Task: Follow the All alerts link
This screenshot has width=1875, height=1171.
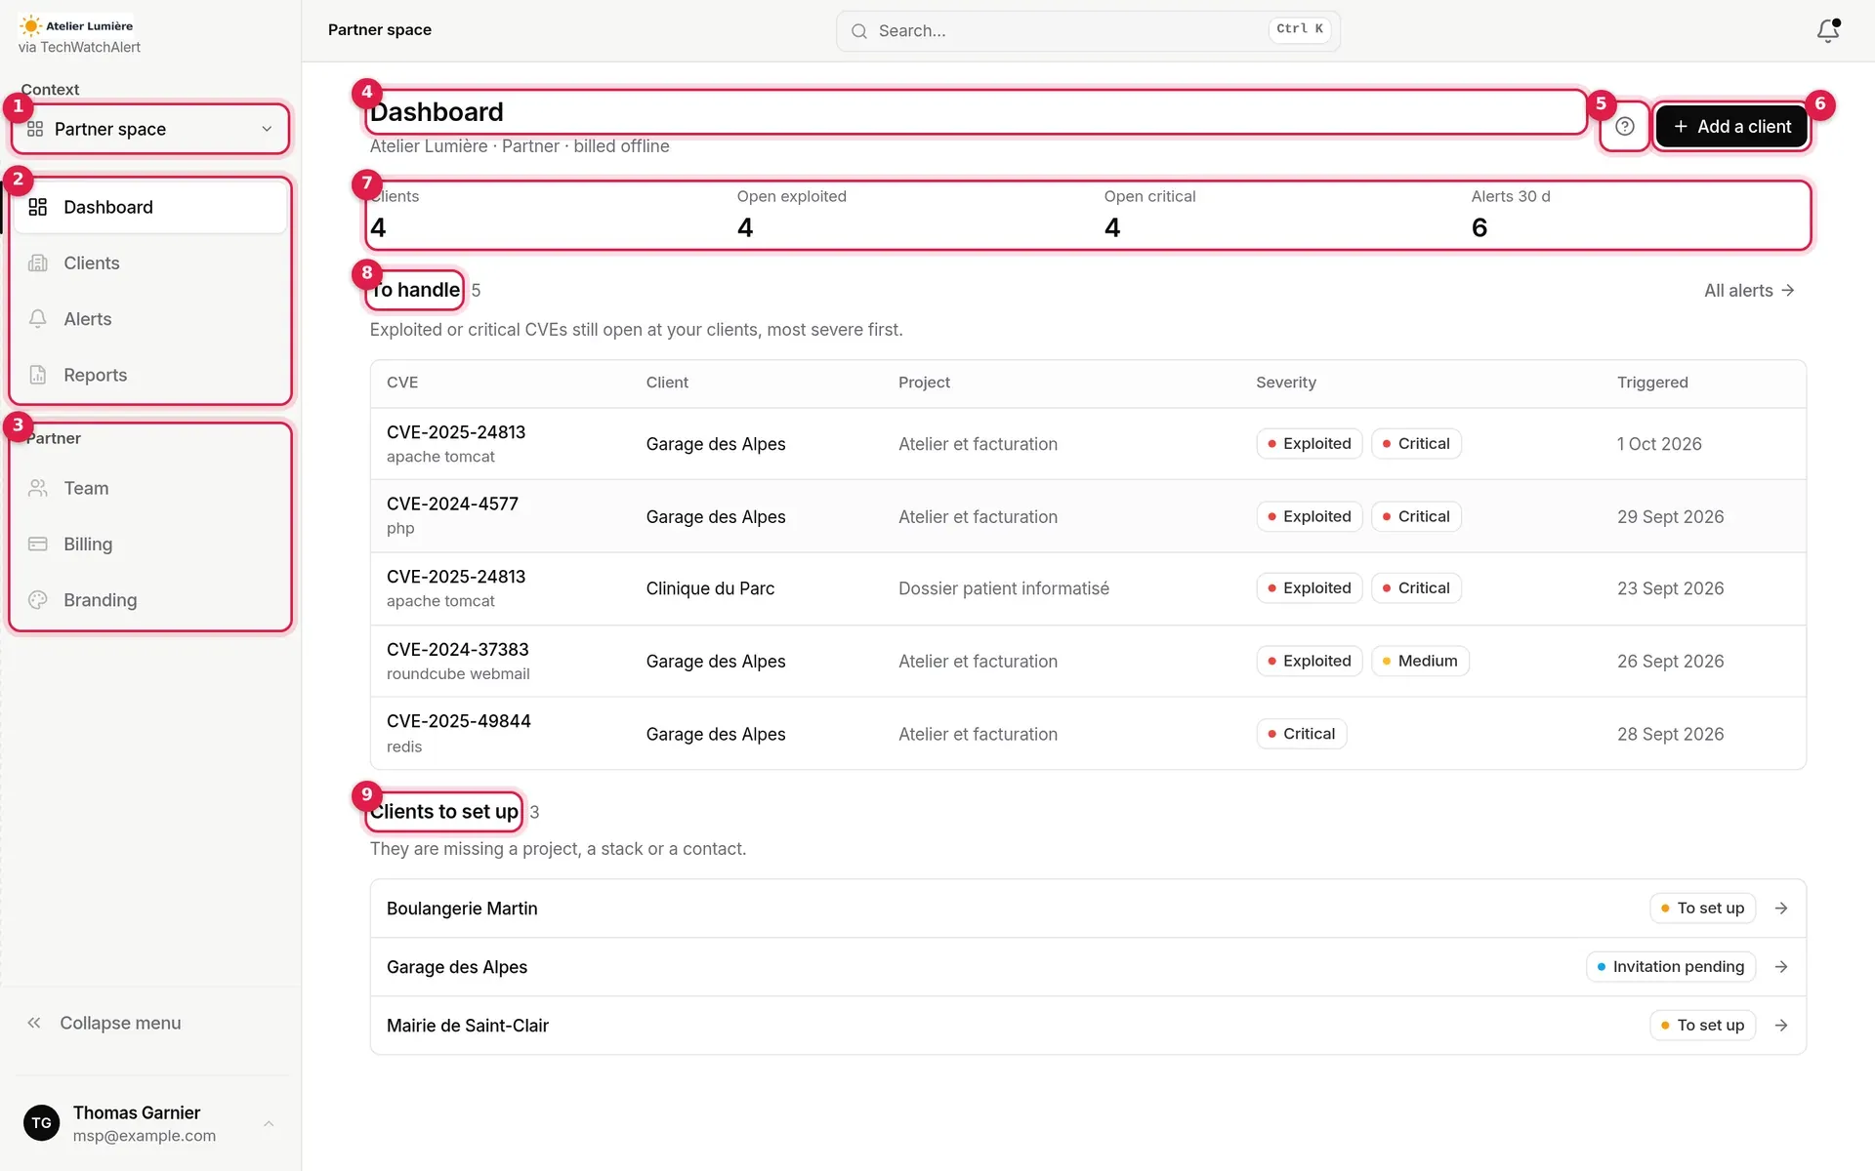Action: [x=1749, y=290]
